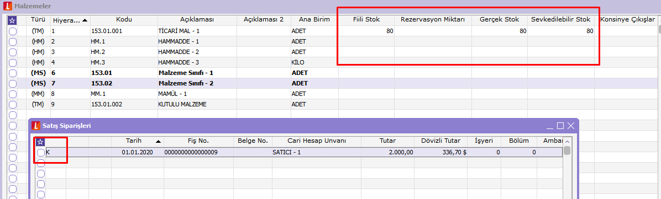Click the vertical scrollbar of Satış Siparişleri
Screen dimensions: 661x199
tap(568, 168)
